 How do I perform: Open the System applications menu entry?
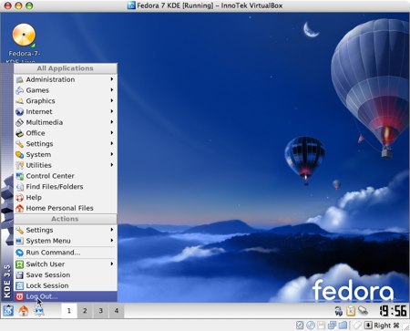click(x=66, y=154)
